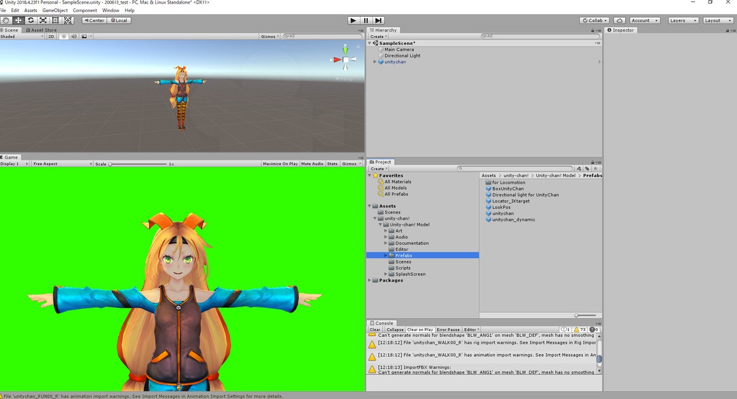Viewport: 737px width, 399px height.
Task: Open Scene view Gizmos dropdown
Action: click(x=270, y=36)
